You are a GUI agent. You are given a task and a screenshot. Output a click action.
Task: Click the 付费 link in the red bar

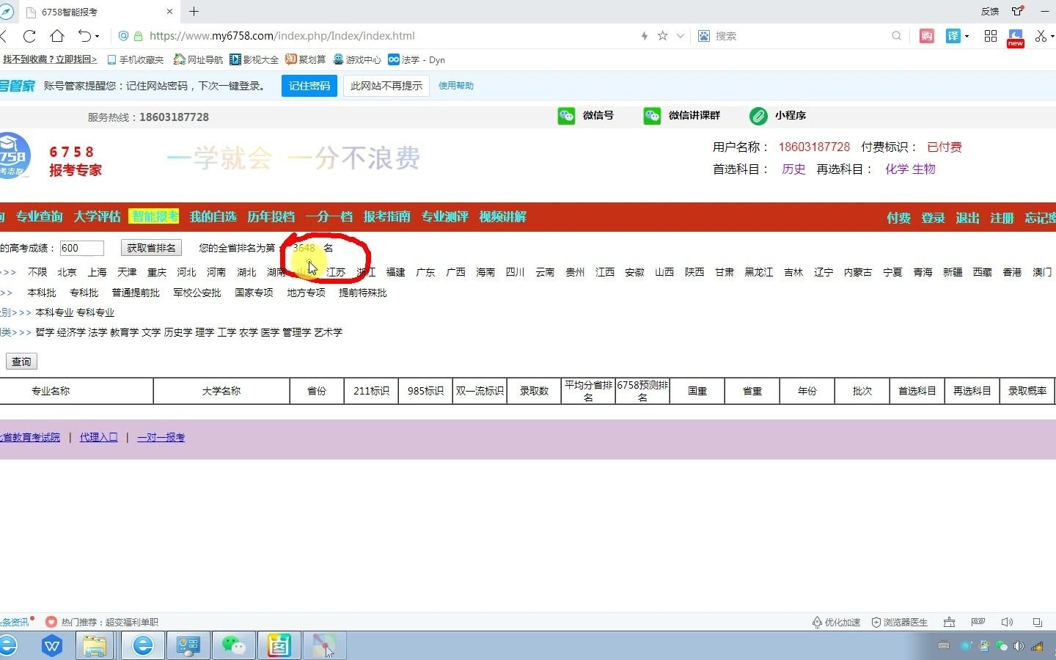coord(898,218)
